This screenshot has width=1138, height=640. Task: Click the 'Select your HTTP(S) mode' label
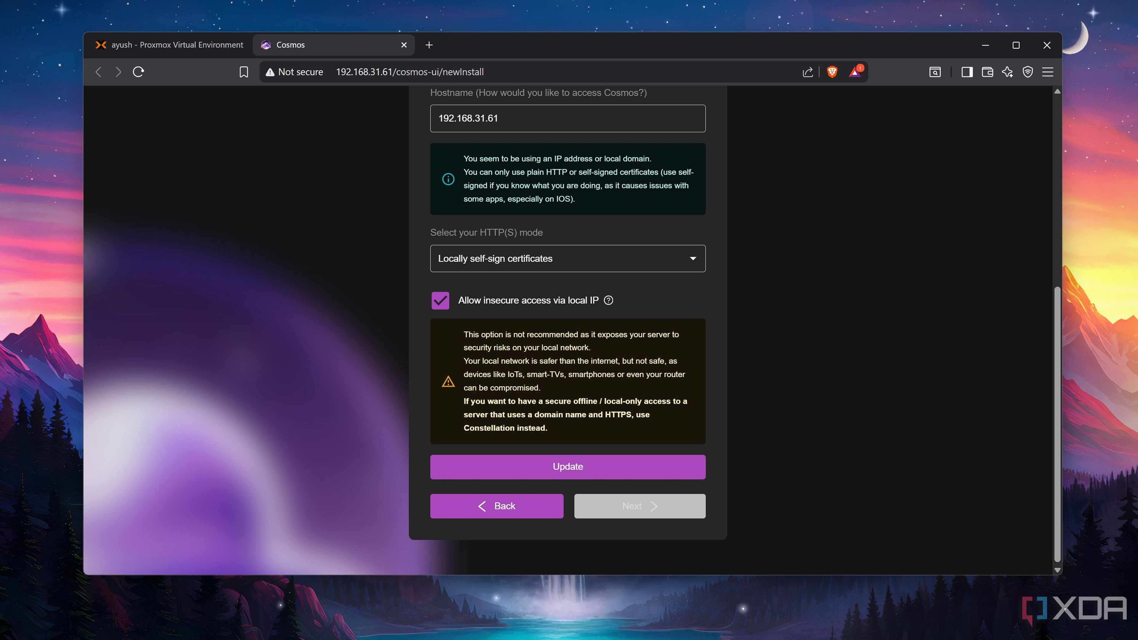486,232
